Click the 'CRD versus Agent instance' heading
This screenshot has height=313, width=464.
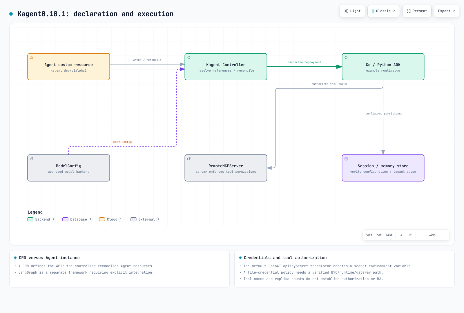pos(49,258)
